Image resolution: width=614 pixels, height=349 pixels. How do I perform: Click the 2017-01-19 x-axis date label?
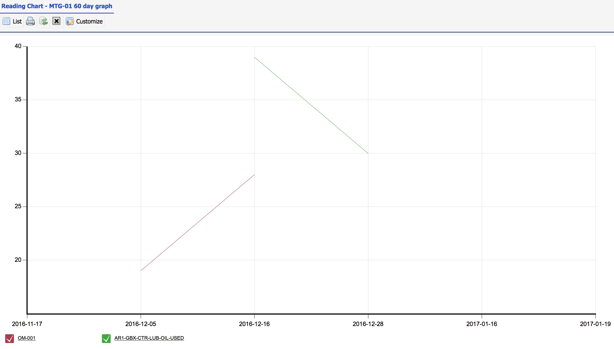595,324
